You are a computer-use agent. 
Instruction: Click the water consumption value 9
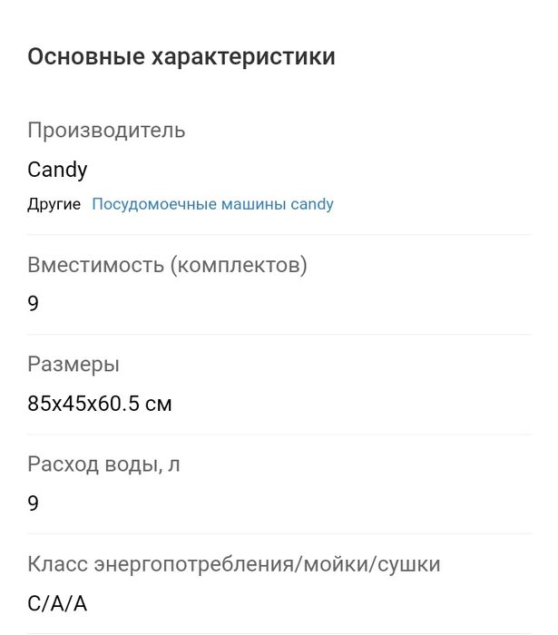pos(34,503)
